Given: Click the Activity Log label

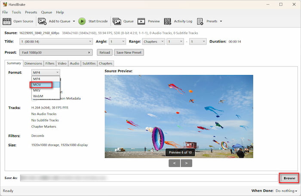Looking at the screenshot, I should (x=183, y=21).
